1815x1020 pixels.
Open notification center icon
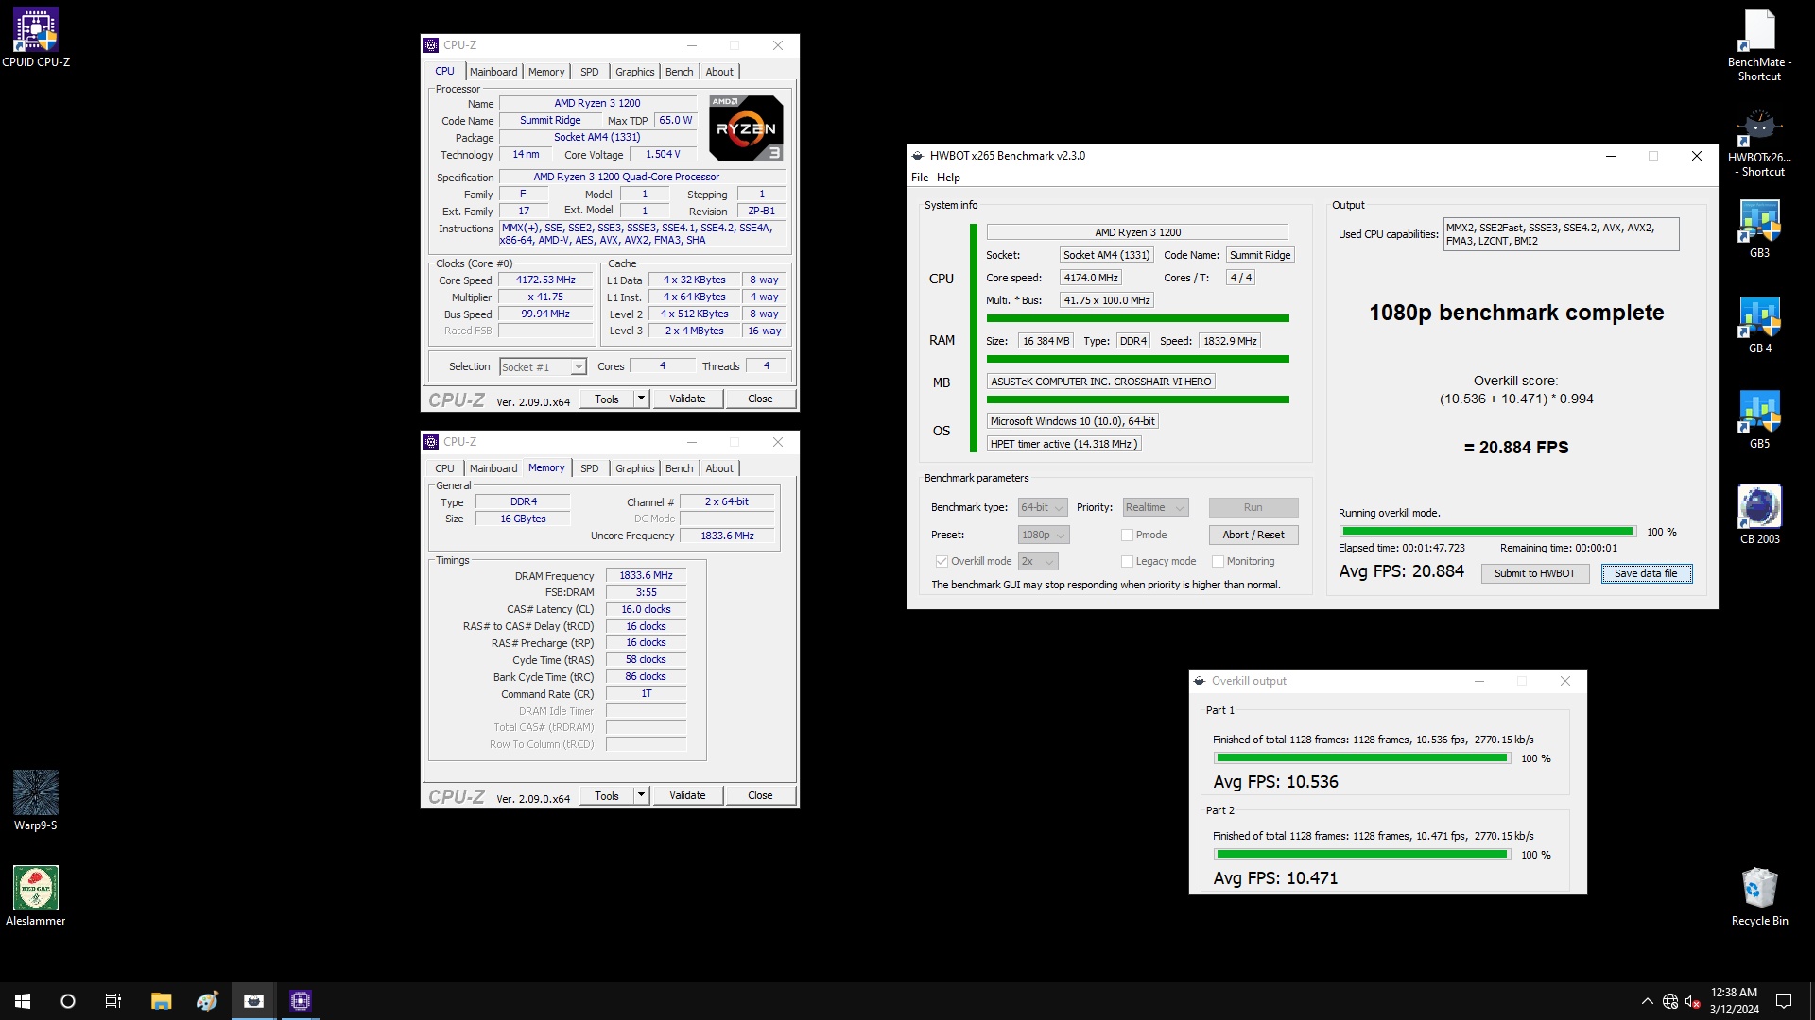pos(1784,1001)
